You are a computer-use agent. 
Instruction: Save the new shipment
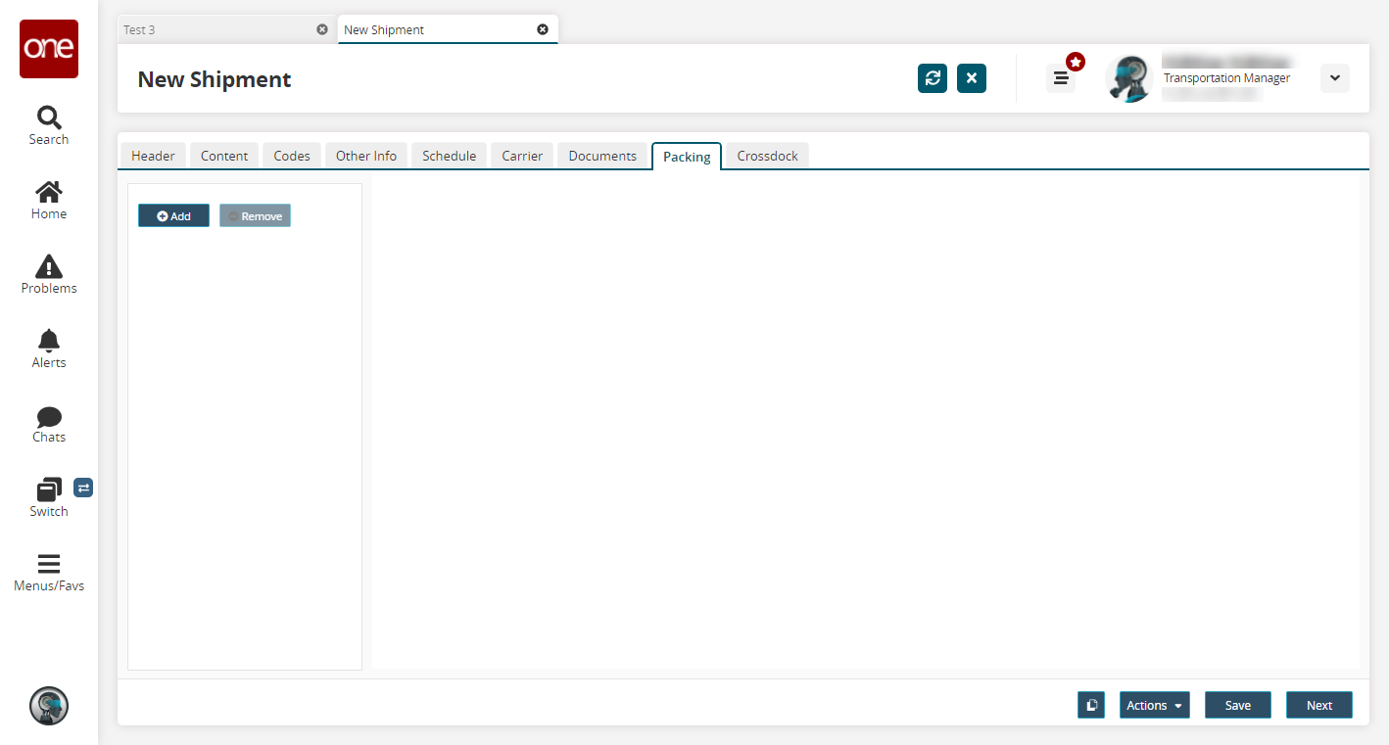tap(1238, 705)
